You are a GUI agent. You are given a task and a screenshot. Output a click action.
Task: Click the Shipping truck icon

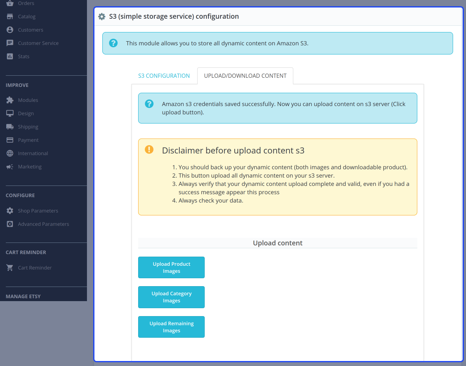10,127
